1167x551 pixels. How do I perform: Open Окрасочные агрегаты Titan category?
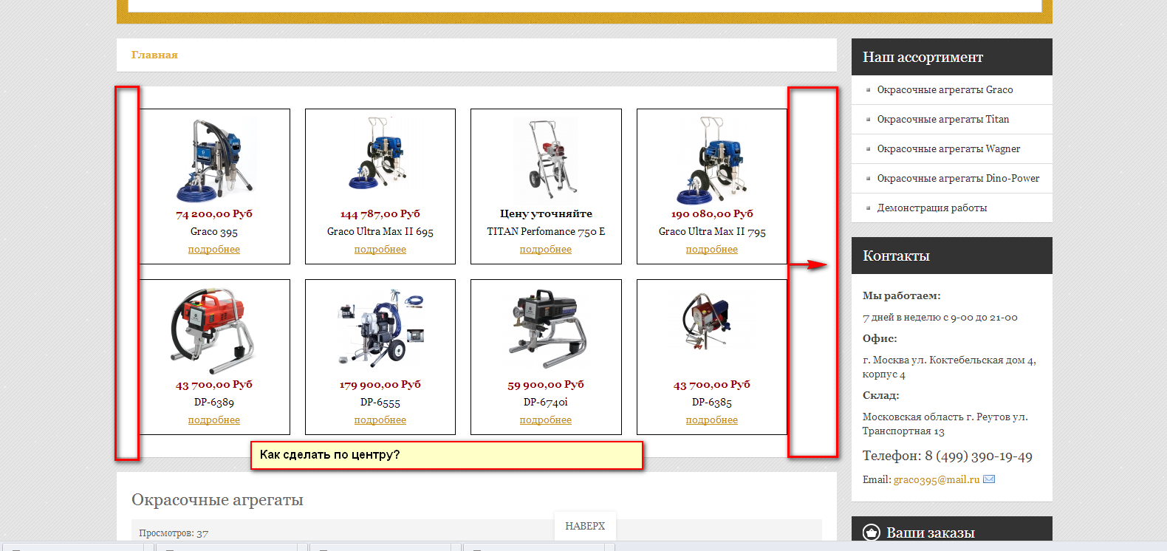tap(943, 119)
